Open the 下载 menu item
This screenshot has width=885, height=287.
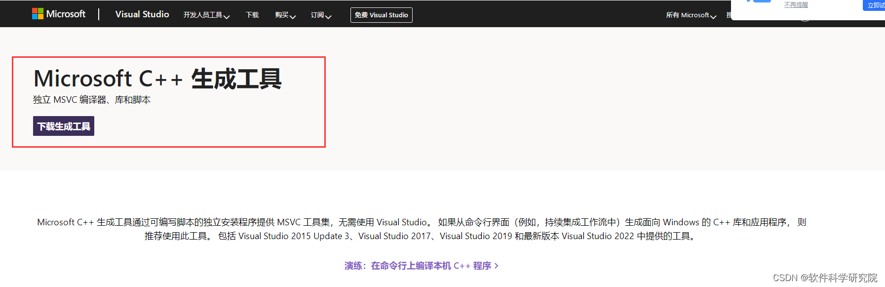point(252,15)
